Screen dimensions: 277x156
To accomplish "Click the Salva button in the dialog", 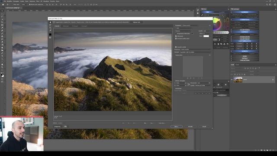I will tap(176, 127).
